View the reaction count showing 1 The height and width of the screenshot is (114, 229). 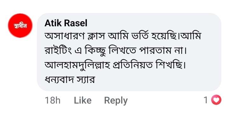pos(206,100)
